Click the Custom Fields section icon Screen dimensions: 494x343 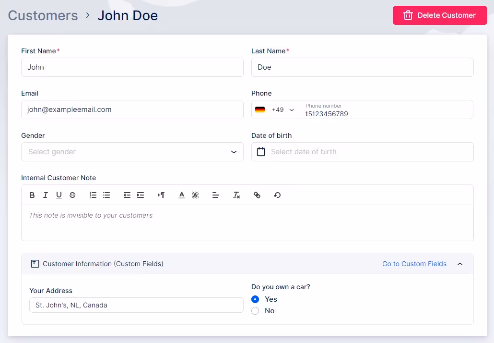pos(35,264)
